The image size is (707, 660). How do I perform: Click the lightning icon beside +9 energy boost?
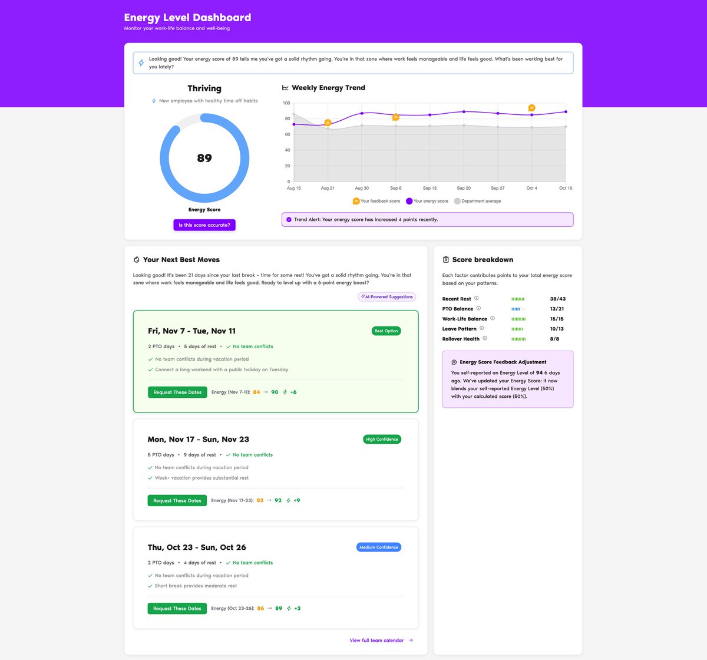pyautogui.click(x=288, y=500)
